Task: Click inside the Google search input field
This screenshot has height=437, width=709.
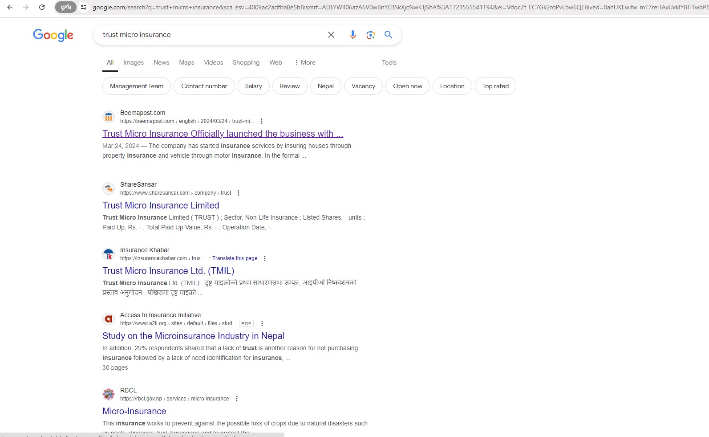Action: point(209,35)
